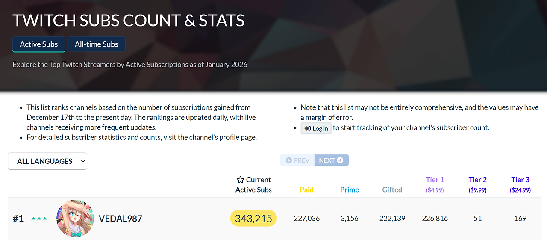The width and height of the screenshot is (547, 240).
Task: Click the 222,139 gifted subs value
Action: point(392,219)
